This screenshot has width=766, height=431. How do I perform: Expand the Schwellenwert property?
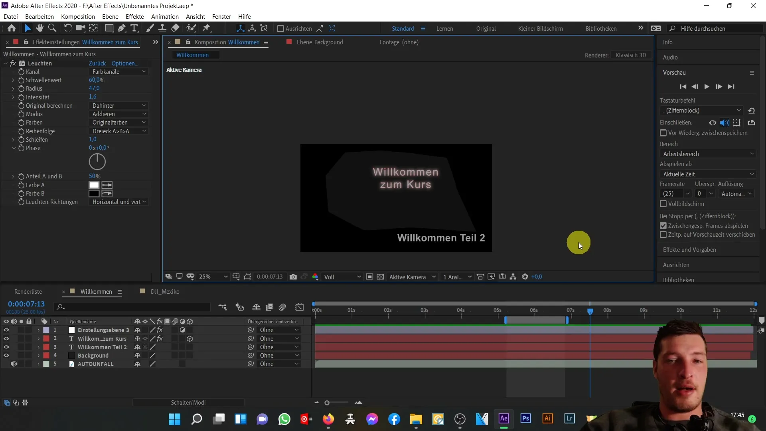point(13,80)
